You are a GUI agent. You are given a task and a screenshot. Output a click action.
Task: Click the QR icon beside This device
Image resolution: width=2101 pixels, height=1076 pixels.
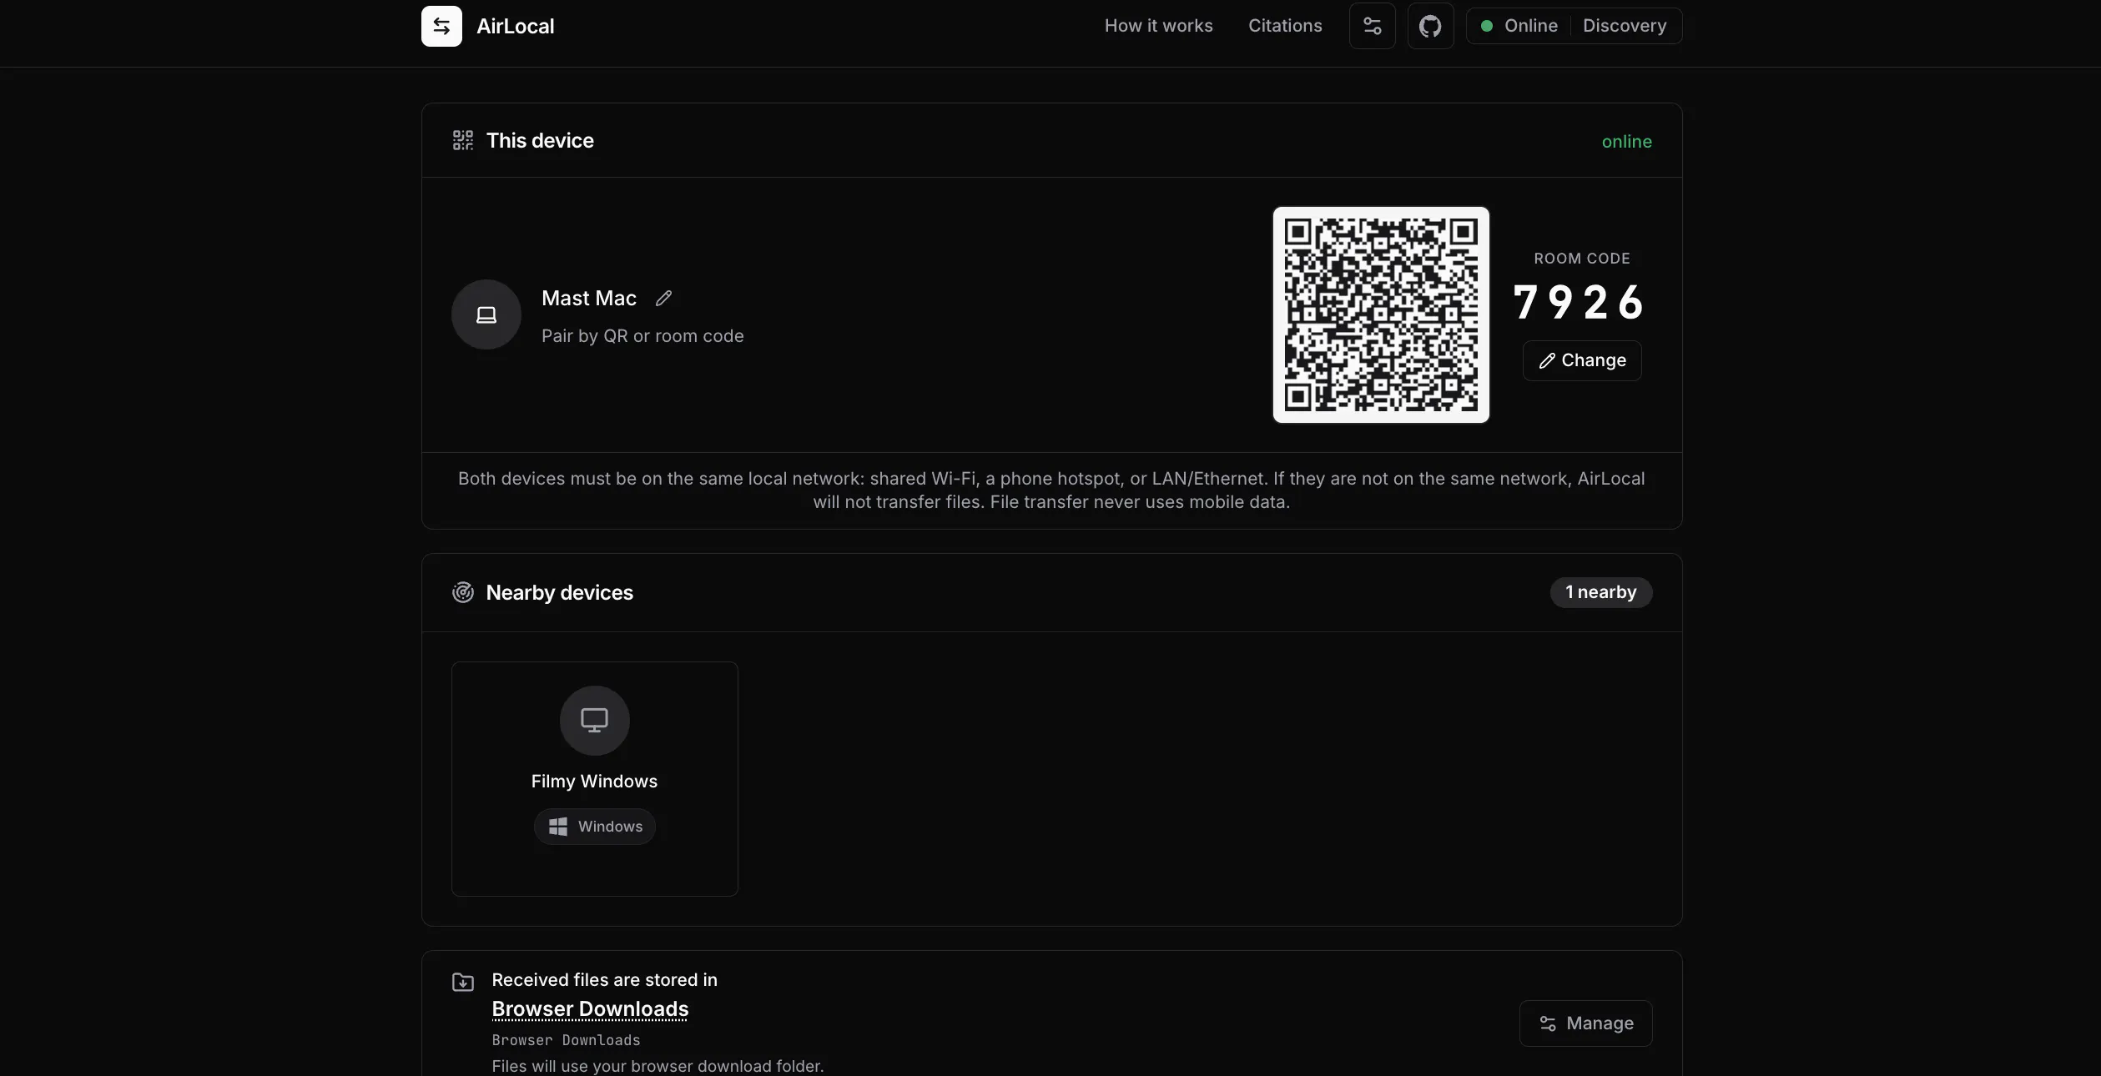pyautogui.click(x=463, y=140)
